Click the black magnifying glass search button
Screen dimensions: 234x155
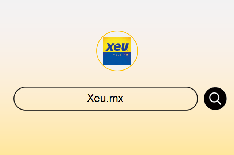coord(215,99)
